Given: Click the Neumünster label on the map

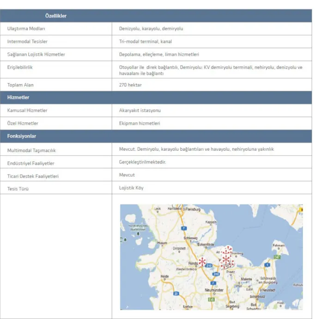Looking at the screenshot, I should [x=214, y=290].
